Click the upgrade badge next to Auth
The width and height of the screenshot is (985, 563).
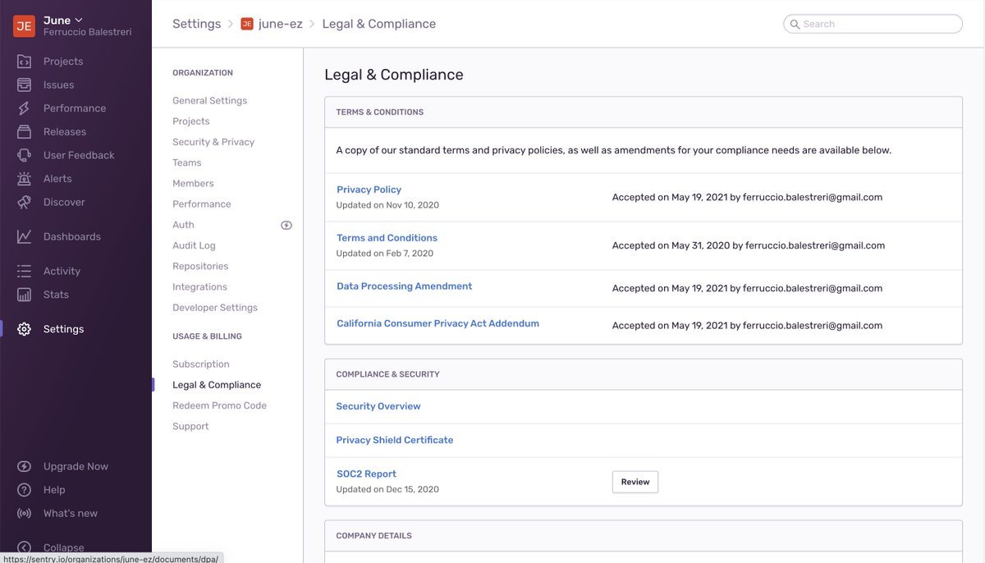pos(286,225)
